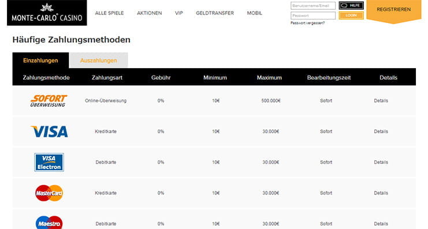The height and width of the screenshot is (229, 428).
Task: Open the Alle Spiele menu
Action: pos(110,13)
